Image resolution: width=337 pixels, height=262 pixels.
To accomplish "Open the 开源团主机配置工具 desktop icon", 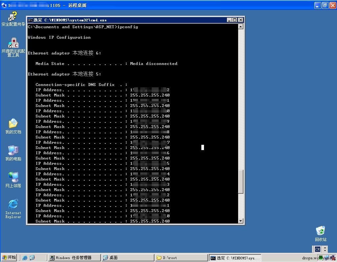I will point(13,47).
